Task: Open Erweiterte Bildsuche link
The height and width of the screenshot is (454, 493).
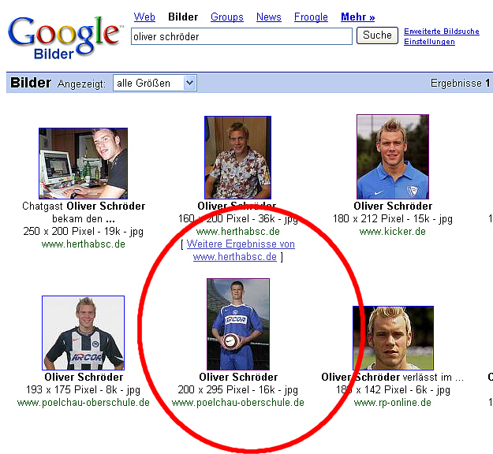Action: coord(442,32)
